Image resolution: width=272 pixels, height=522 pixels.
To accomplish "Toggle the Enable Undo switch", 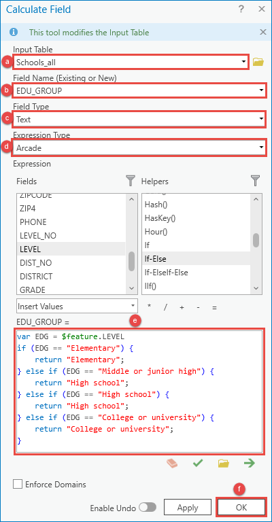I will [x=148, y=508].
